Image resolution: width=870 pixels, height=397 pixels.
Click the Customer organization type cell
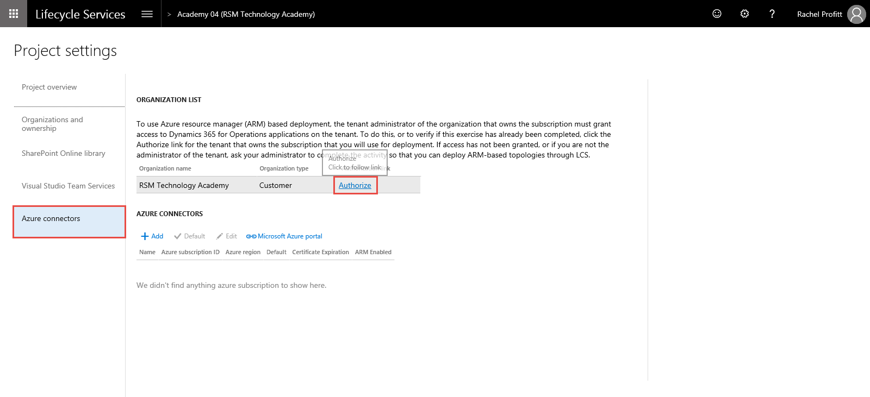(x=276, y=185)
